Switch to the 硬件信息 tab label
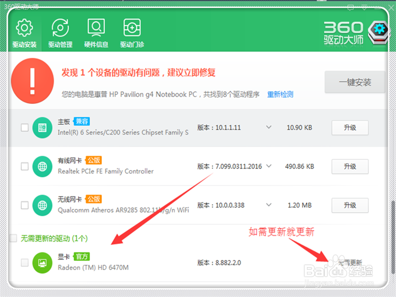 coord(96,45)
